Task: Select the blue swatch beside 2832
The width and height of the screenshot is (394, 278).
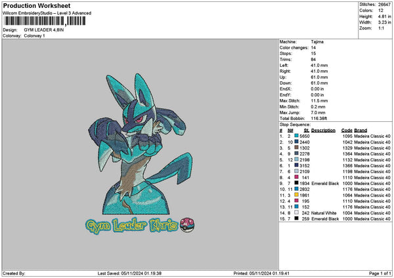Action: coord(297,189)
